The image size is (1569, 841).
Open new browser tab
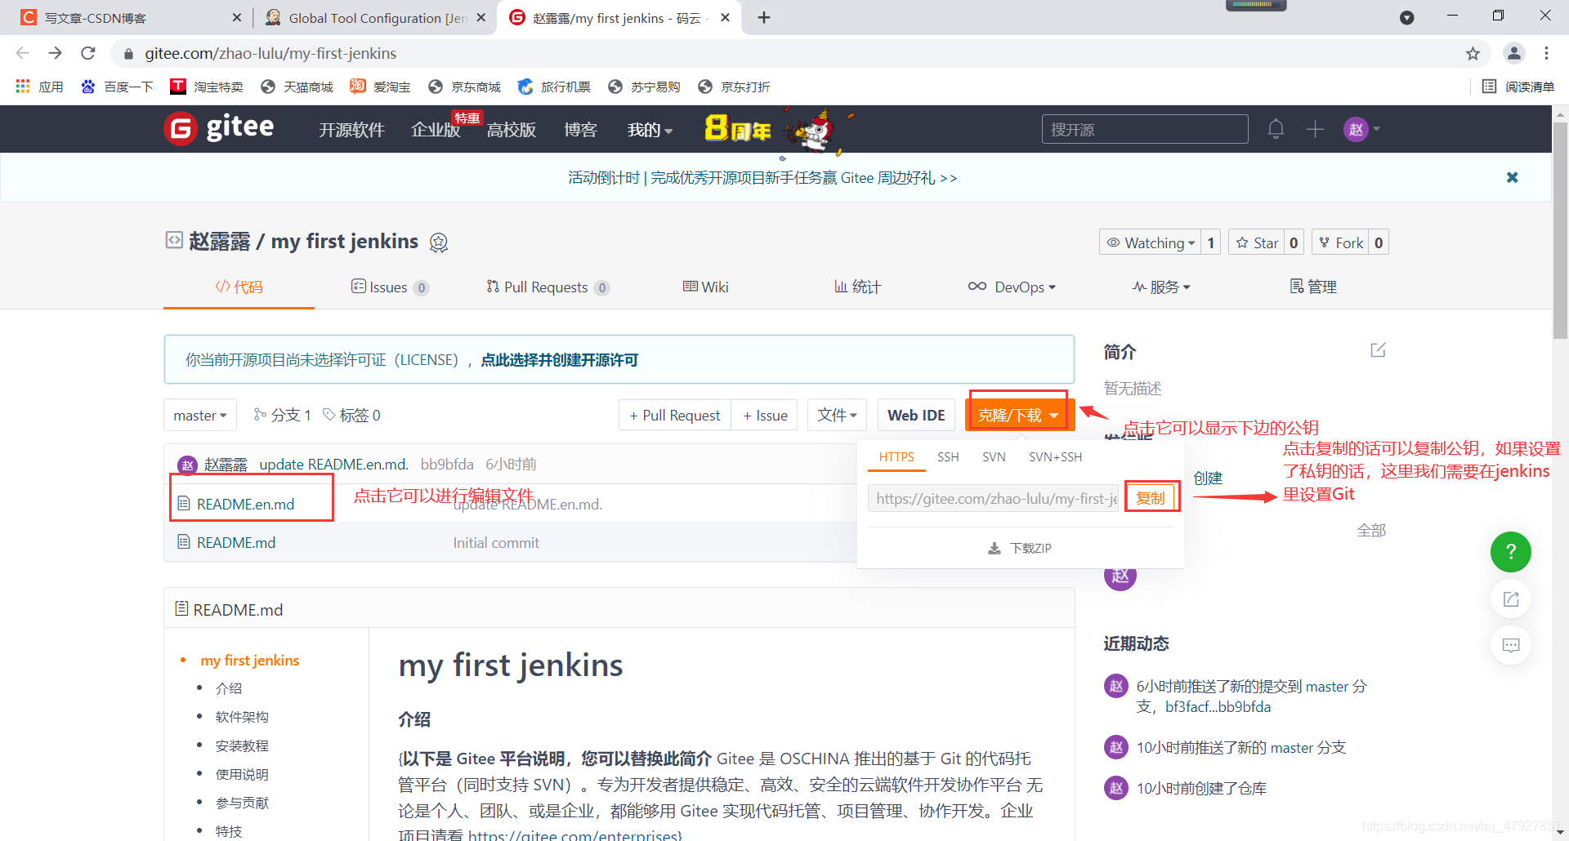click(x=764, y=17)
